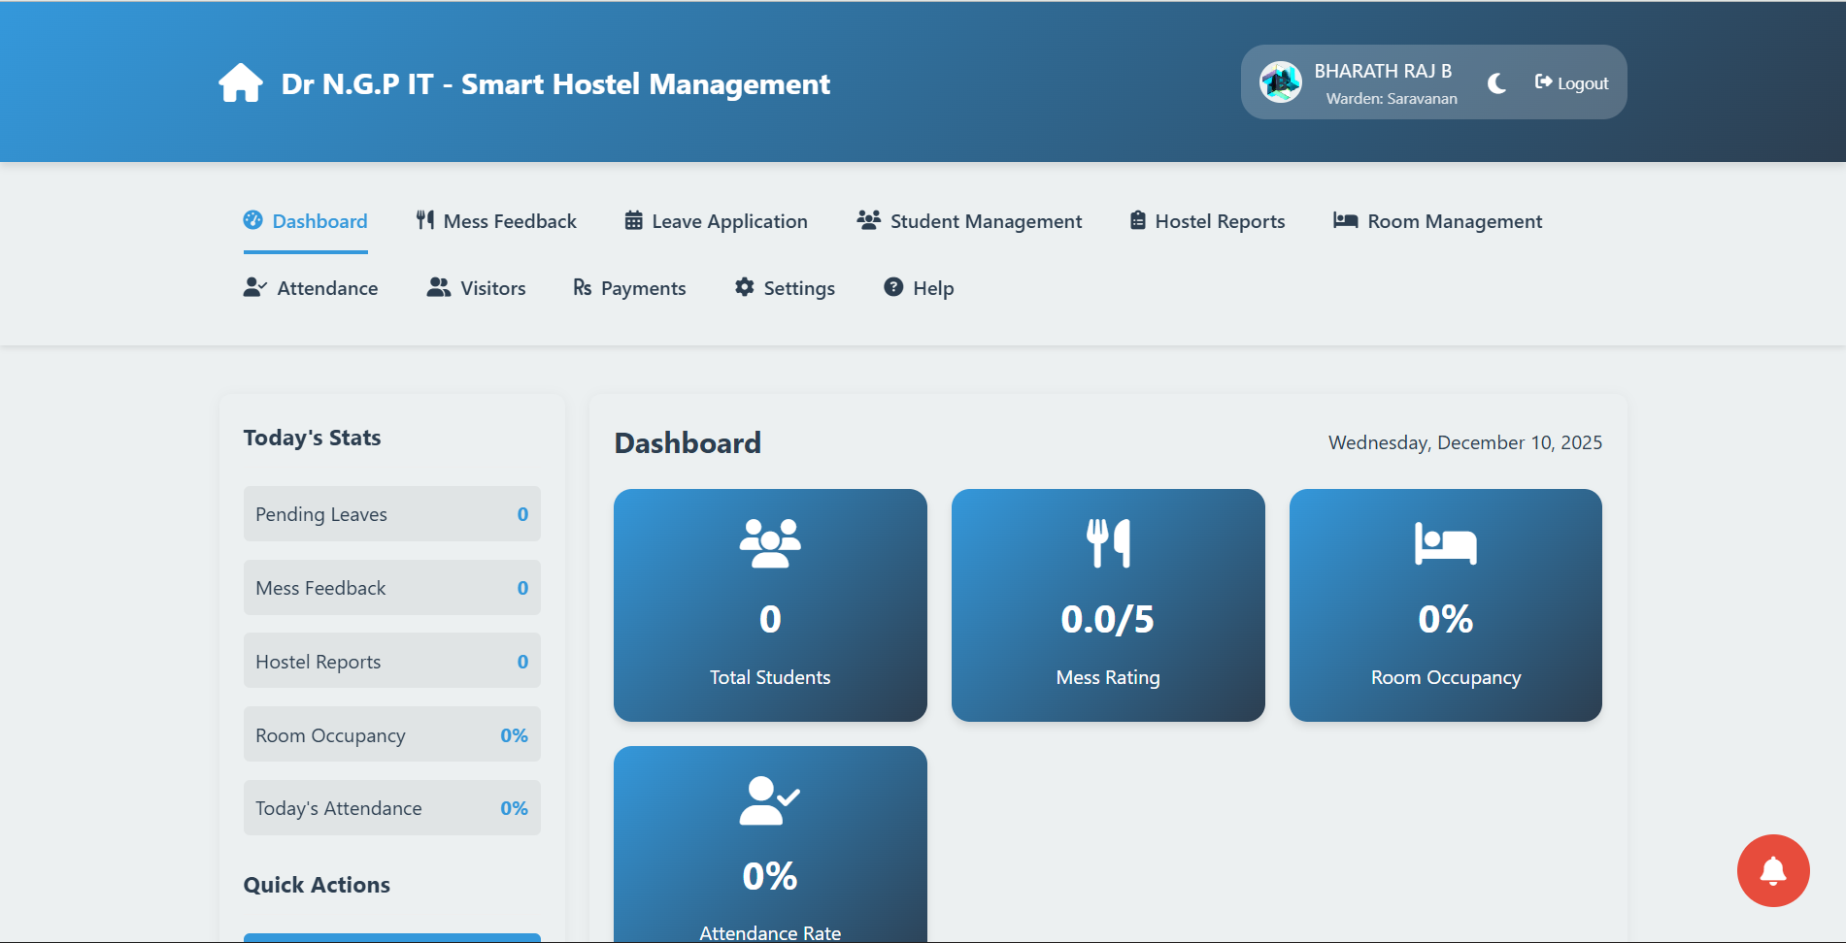Select the Payments rupee icon

point(581,287)
